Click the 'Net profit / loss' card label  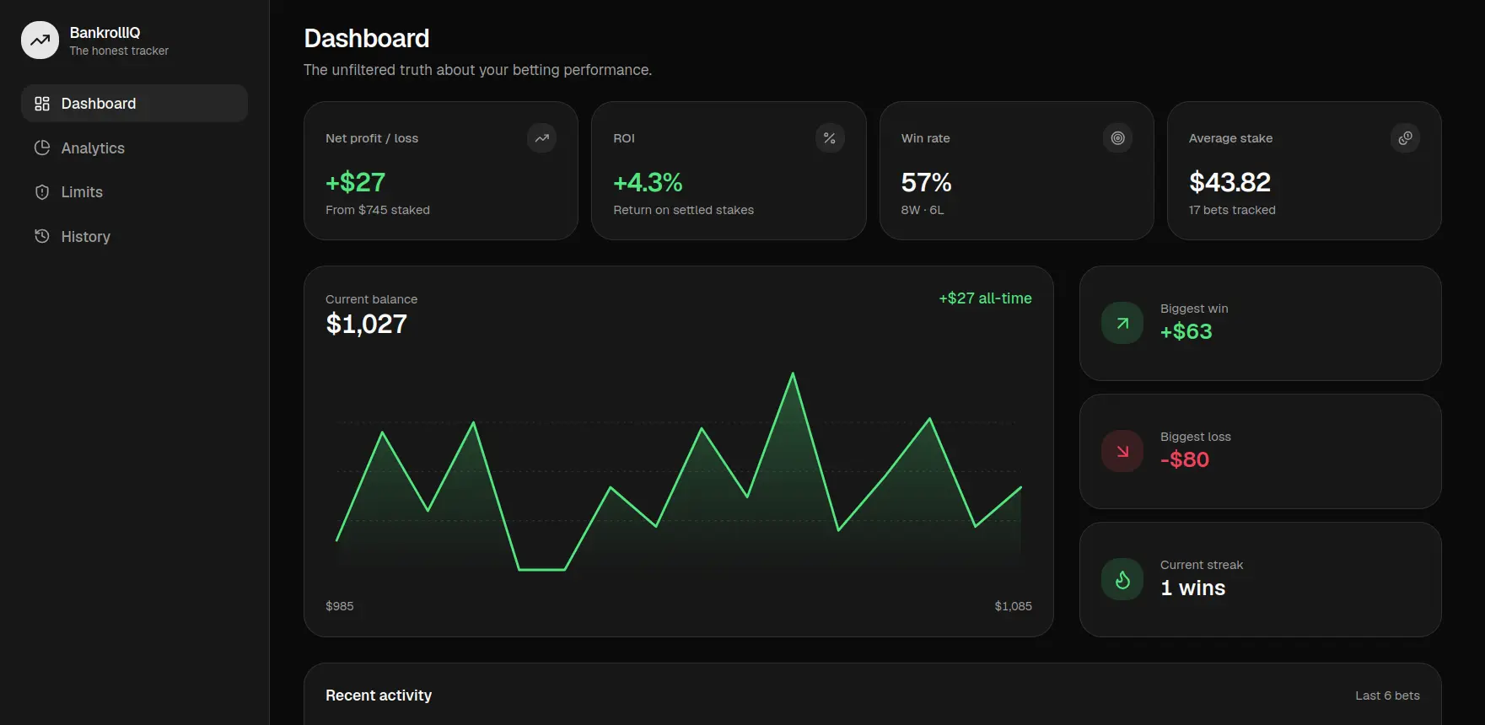[372, 138]
